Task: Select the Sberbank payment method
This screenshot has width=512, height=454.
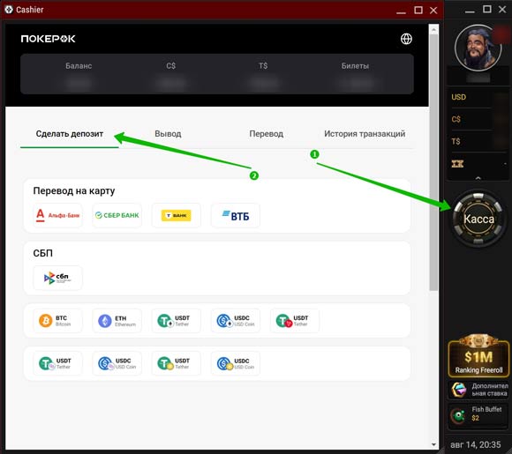Action: [x=117, y=215]
